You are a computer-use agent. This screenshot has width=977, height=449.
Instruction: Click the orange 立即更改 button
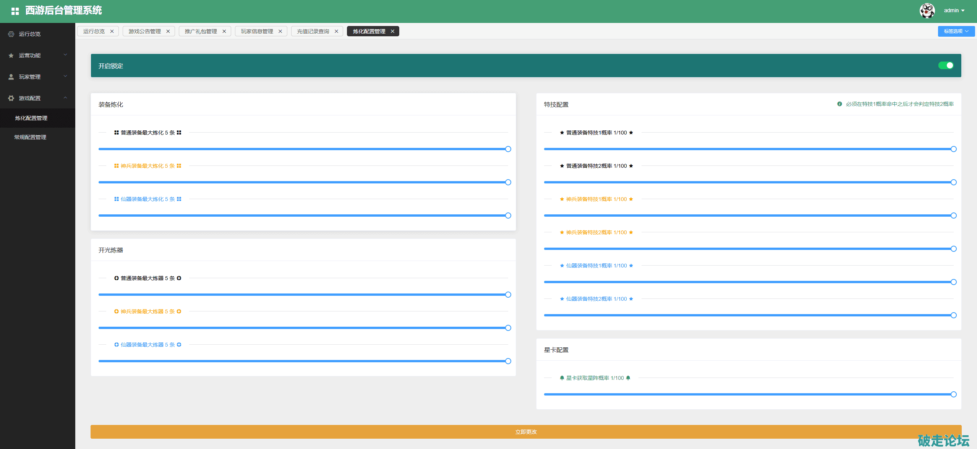coord(526,431)
